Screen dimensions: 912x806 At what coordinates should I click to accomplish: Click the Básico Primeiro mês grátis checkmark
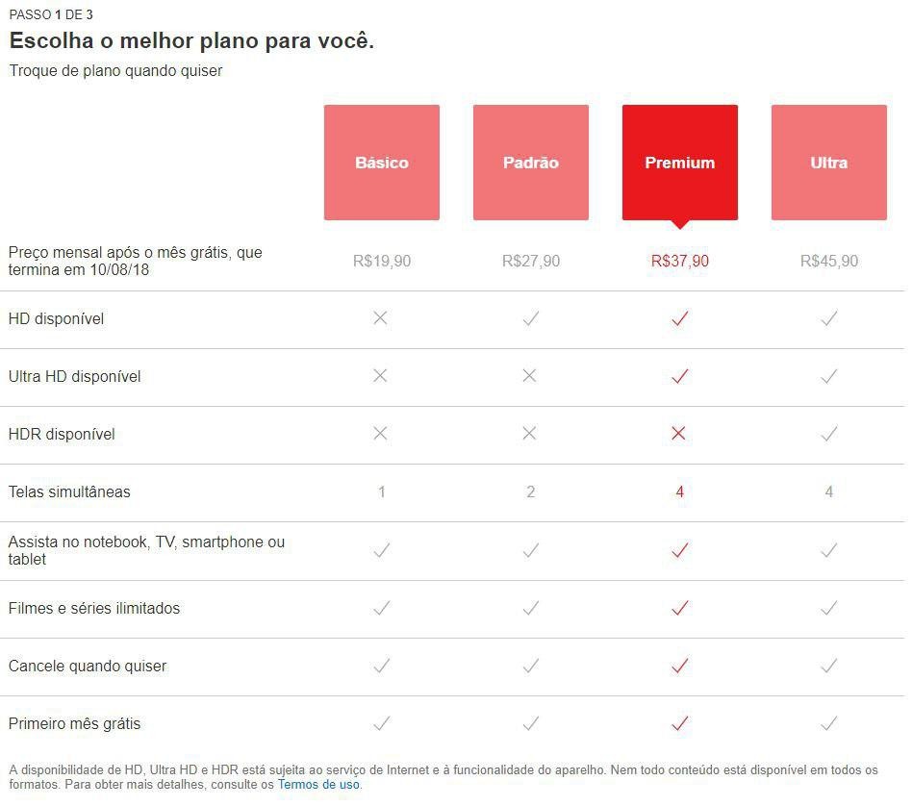click(x=382, y=723)
